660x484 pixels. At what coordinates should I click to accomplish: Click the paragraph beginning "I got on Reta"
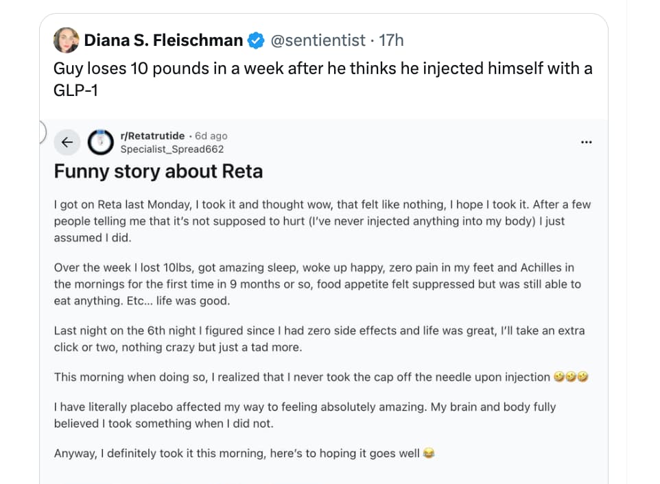point(322,221)
